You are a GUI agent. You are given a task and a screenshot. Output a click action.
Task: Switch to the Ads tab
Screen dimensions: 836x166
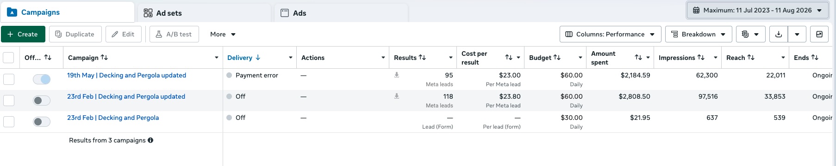point(341,13)
